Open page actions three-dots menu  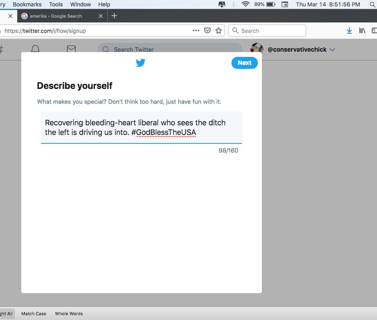196,30
